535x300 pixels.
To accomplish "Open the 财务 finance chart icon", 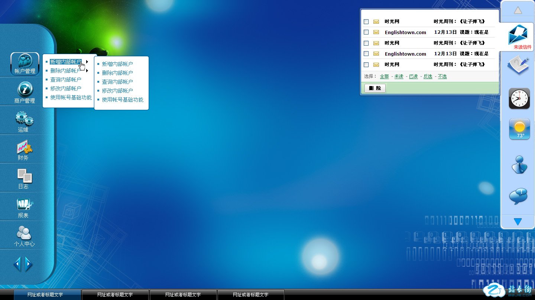I will point(24,149).
